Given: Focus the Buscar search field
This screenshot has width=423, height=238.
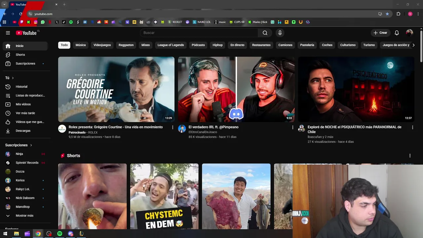Looking at the screenshot, I should coord(199,33).
